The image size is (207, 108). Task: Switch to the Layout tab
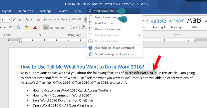(x=7, y=11)
